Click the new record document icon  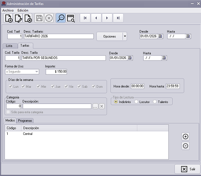tap(8, 18)
